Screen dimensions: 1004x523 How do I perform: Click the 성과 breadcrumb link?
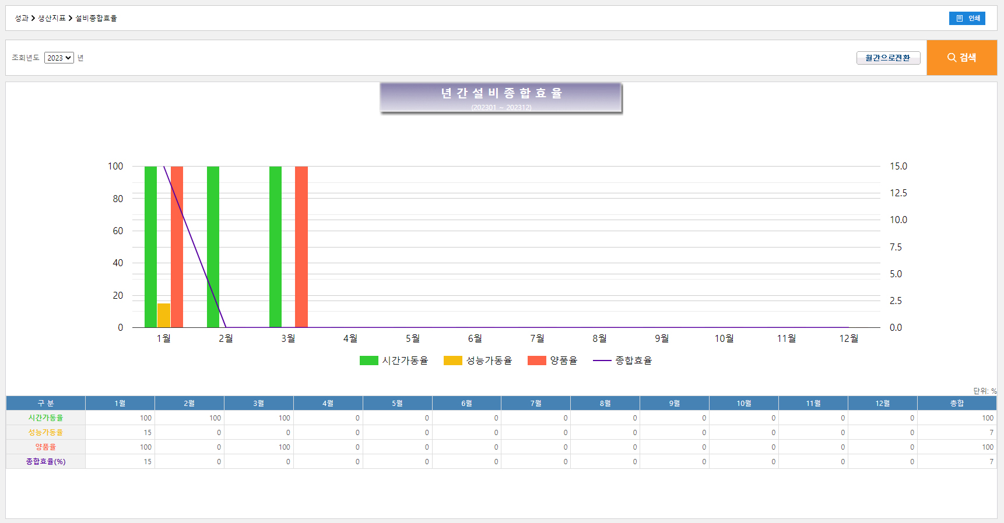point(21,18)
